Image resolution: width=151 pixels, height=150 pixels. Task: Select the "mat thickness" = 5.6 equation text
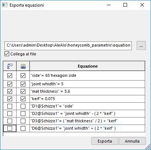(x=50, y=92)
